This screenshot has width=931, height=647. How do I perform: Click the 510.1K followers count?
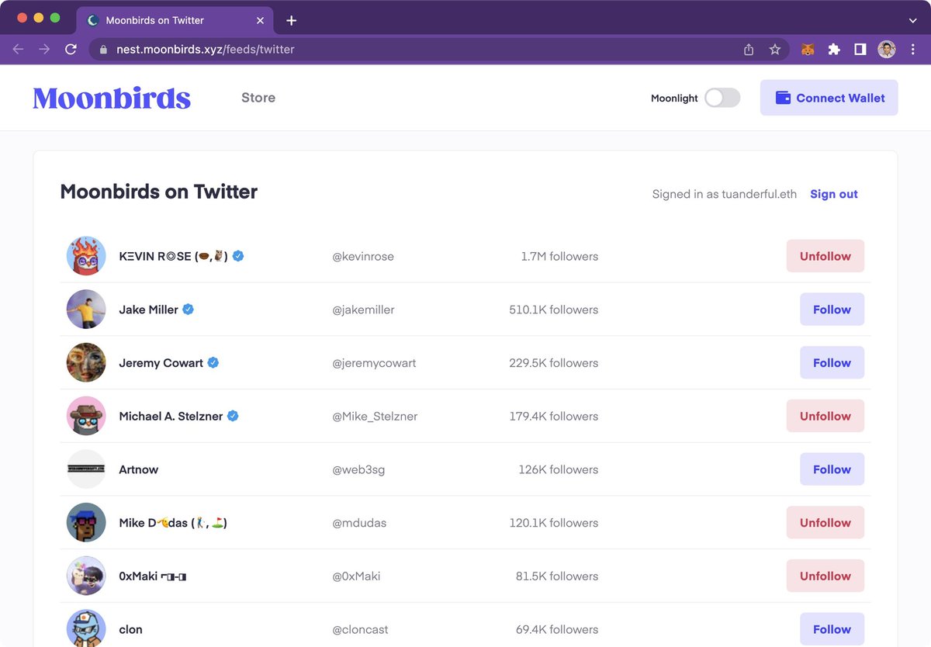click(x=554, y=310)
